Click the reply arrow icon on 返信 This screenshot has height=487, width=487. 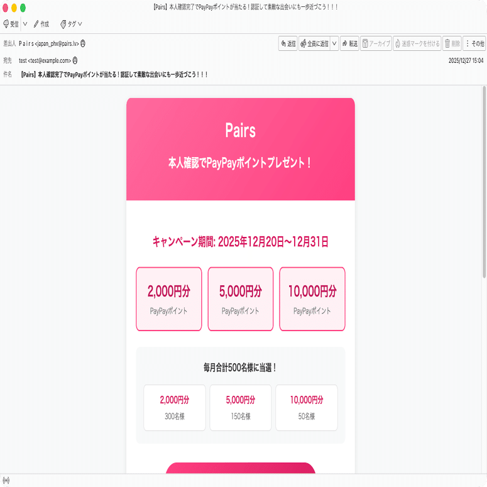283,43
